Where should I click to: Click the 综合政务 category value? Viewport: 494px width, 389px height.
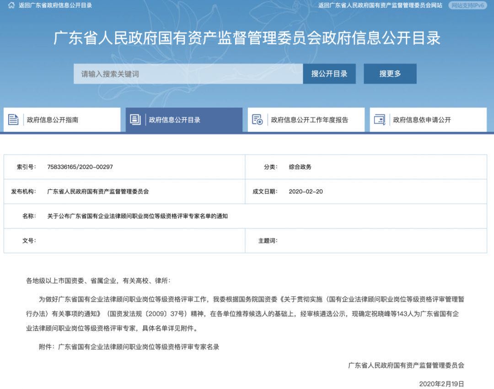[300, 167]
